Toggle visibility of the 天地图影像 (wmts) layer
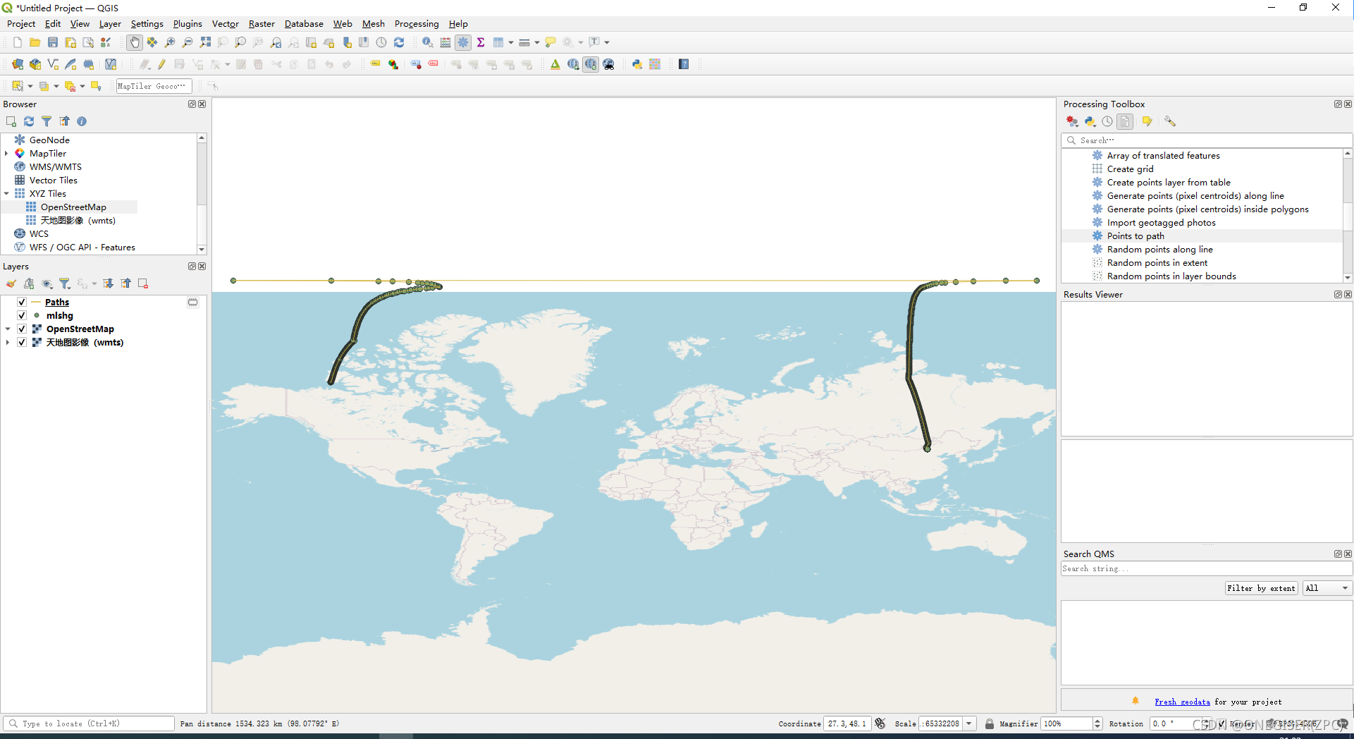The width and height of the screenshot is (1354, 739). [x=22, y=342]
